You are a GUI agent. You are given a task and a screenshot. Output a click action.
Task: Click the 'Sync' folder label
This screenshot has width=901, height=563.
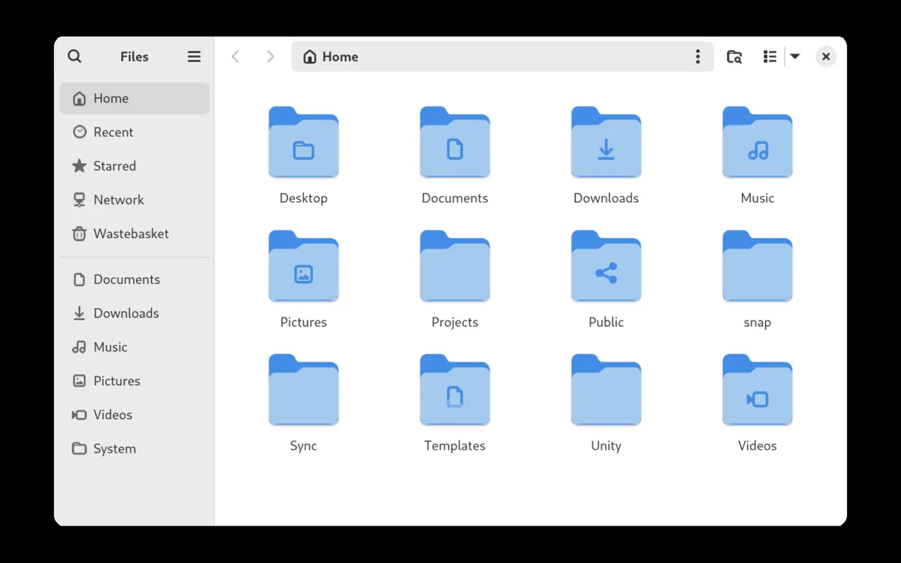click(303, 446)
